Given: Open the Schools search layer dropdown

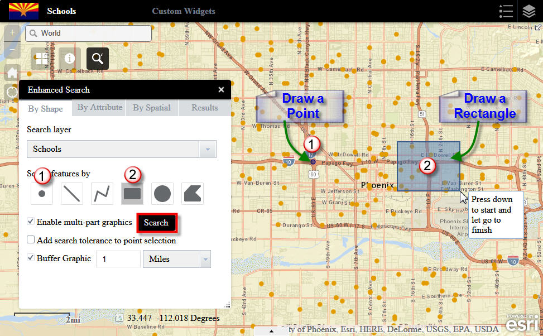Looking at the screenshot, I should tap(208, 149).
